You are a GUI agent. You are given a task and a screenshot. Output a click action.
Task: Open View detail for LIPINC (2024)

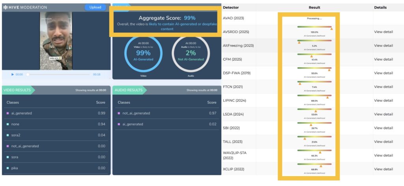pos(383,100)
